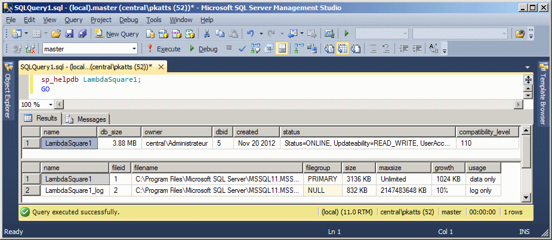Viewport: 552px width, 240px height.
Task: Click the Copy icon
Action: (x=220, y=34)
